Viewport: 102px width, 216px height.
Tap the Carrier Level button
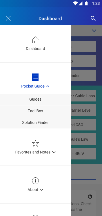[84, 110]
